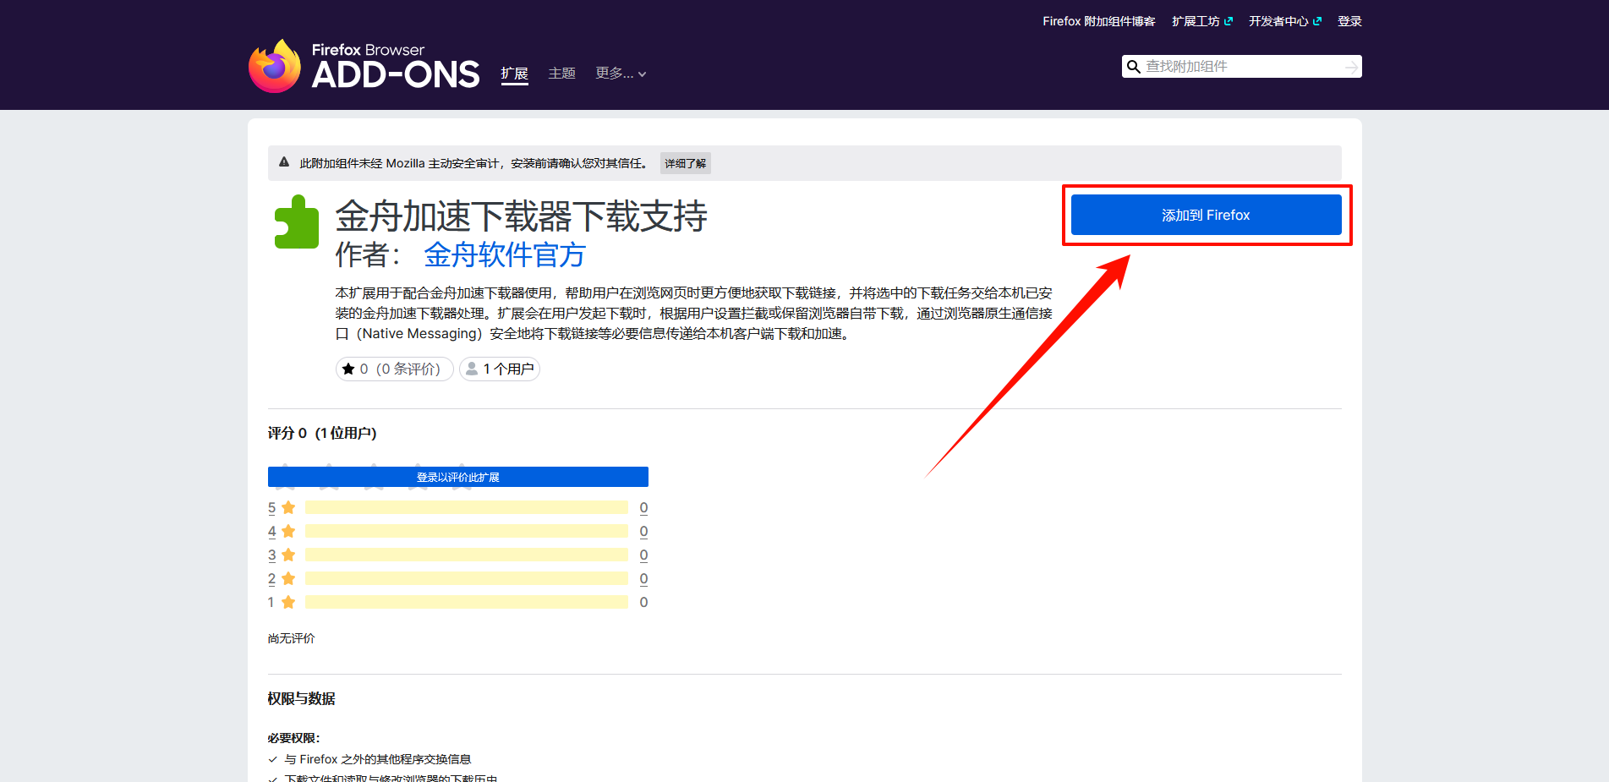Switch to the 扩展 tab

tap(514, 74)
